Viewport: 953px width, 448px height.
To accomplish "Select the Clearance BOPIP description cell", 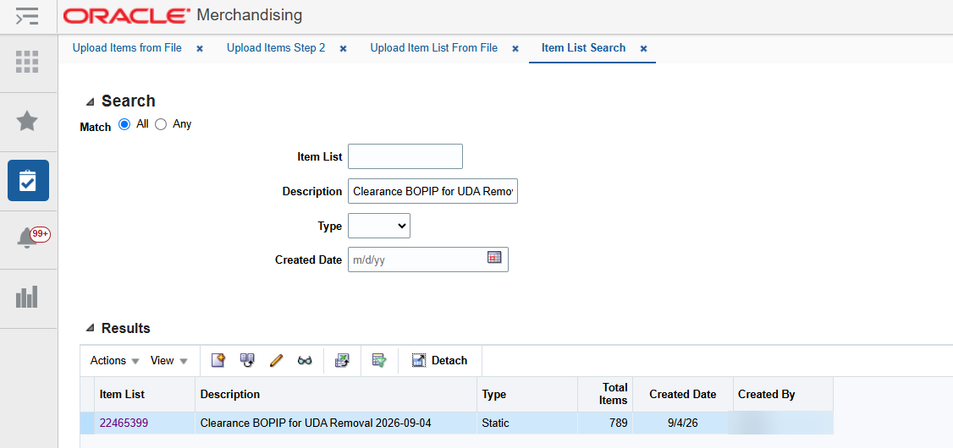I will click(x=335, y=423).
